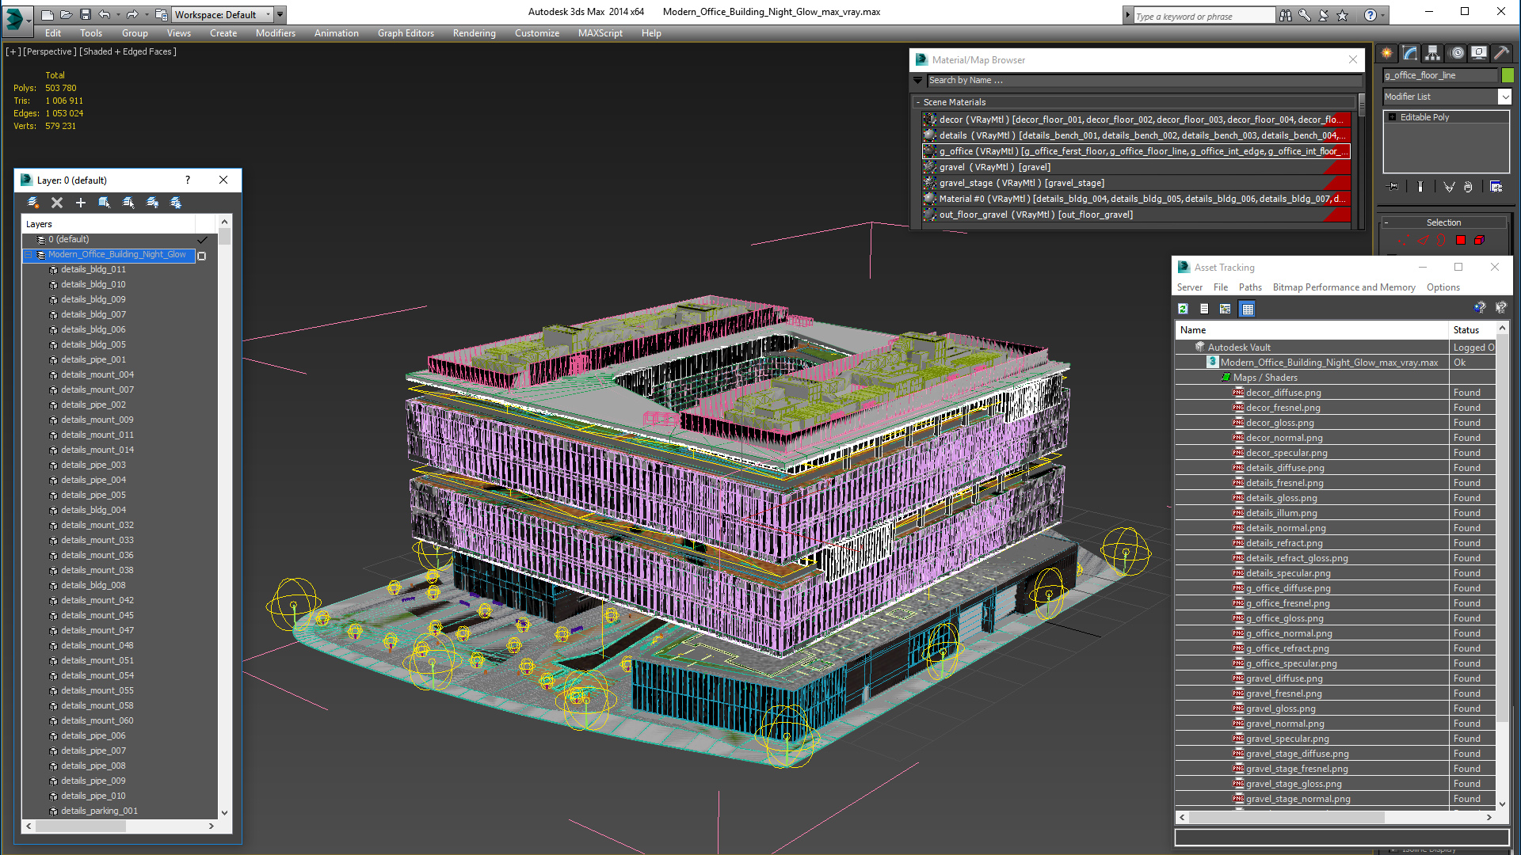This screenshot has width=1521, height=855.
Task: Click the star Favorites icon in InfoCenter
Action: (1343, 15)
